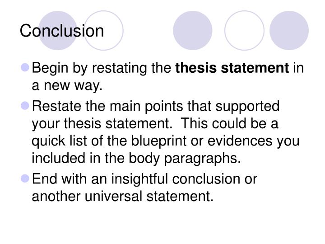Click the bold words thesis statement
Screen dimensions: 325x244
(x=232, y=68)
